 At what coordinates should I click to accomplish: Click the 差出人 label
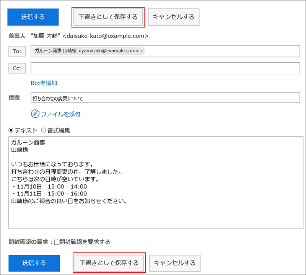click(17, 36)
